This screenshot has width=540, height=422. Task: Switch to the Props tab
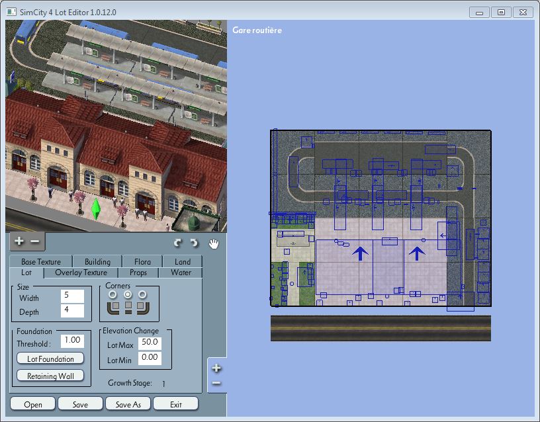[138, 273]
